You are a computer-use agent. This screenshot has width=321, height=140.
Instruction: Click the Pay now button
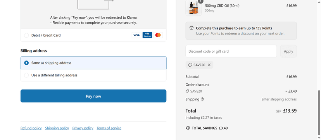click(x=93, y=96)
